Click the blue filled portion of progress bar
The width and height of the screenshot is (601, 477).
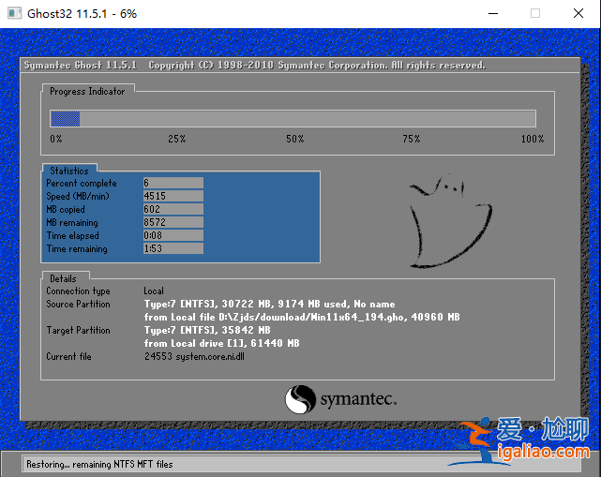[x=65, y=118]
